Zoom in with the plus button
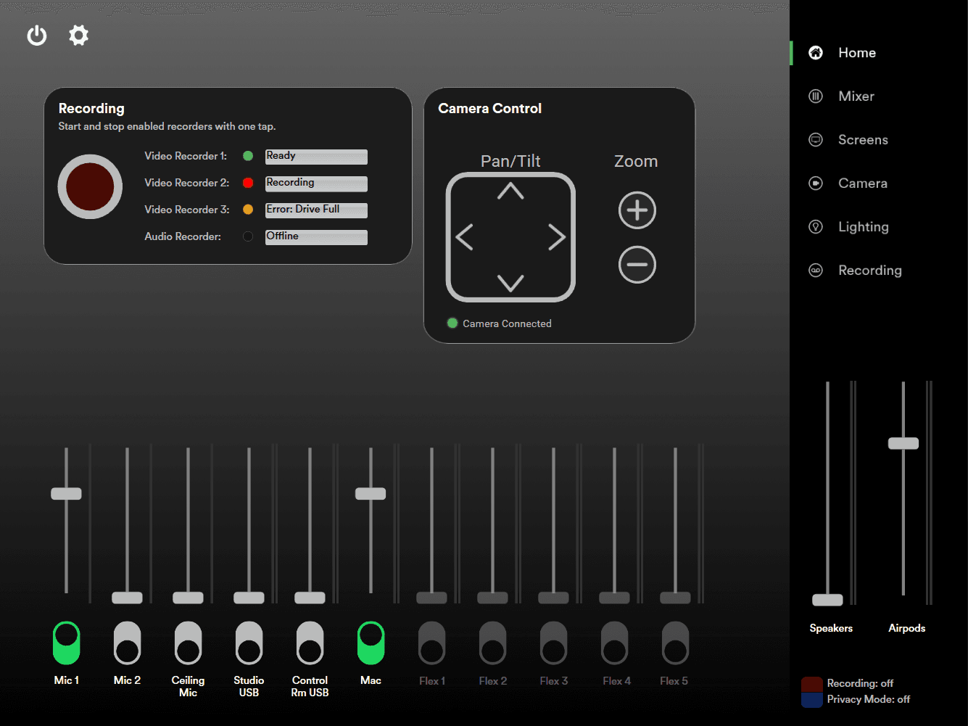This screenshot has width=968, height=726. tap(637, 210)
